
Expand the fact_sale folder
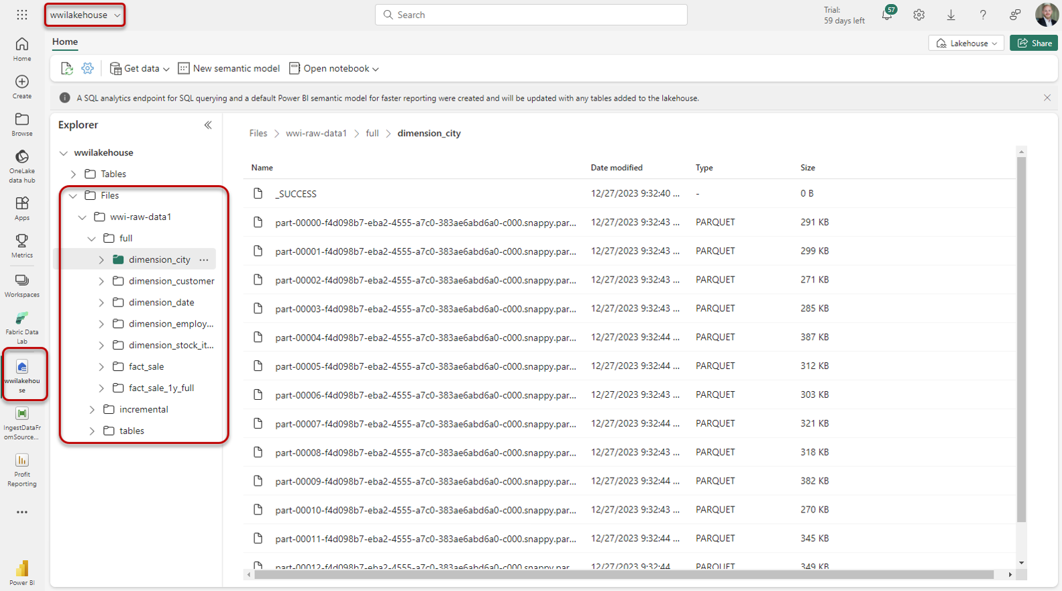point(101,367)
